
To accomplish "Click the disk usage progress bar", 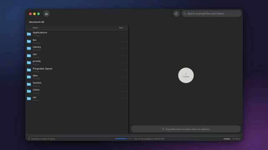I will coord(124,139).
